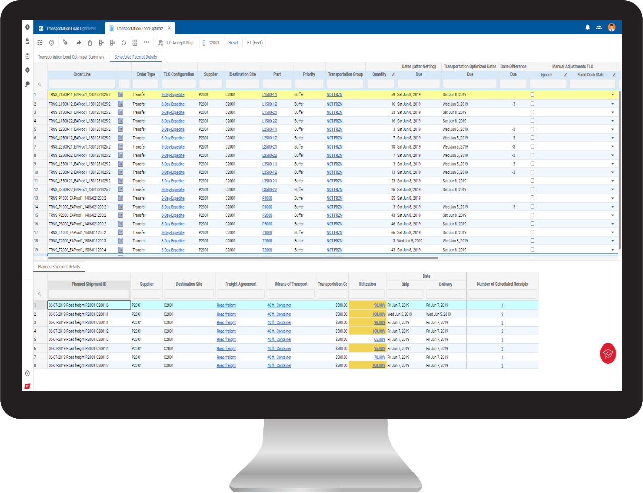Check Ignore on the TRNS_P1000 row
This screenshot has height=493, width=643.
click(531, 198)
